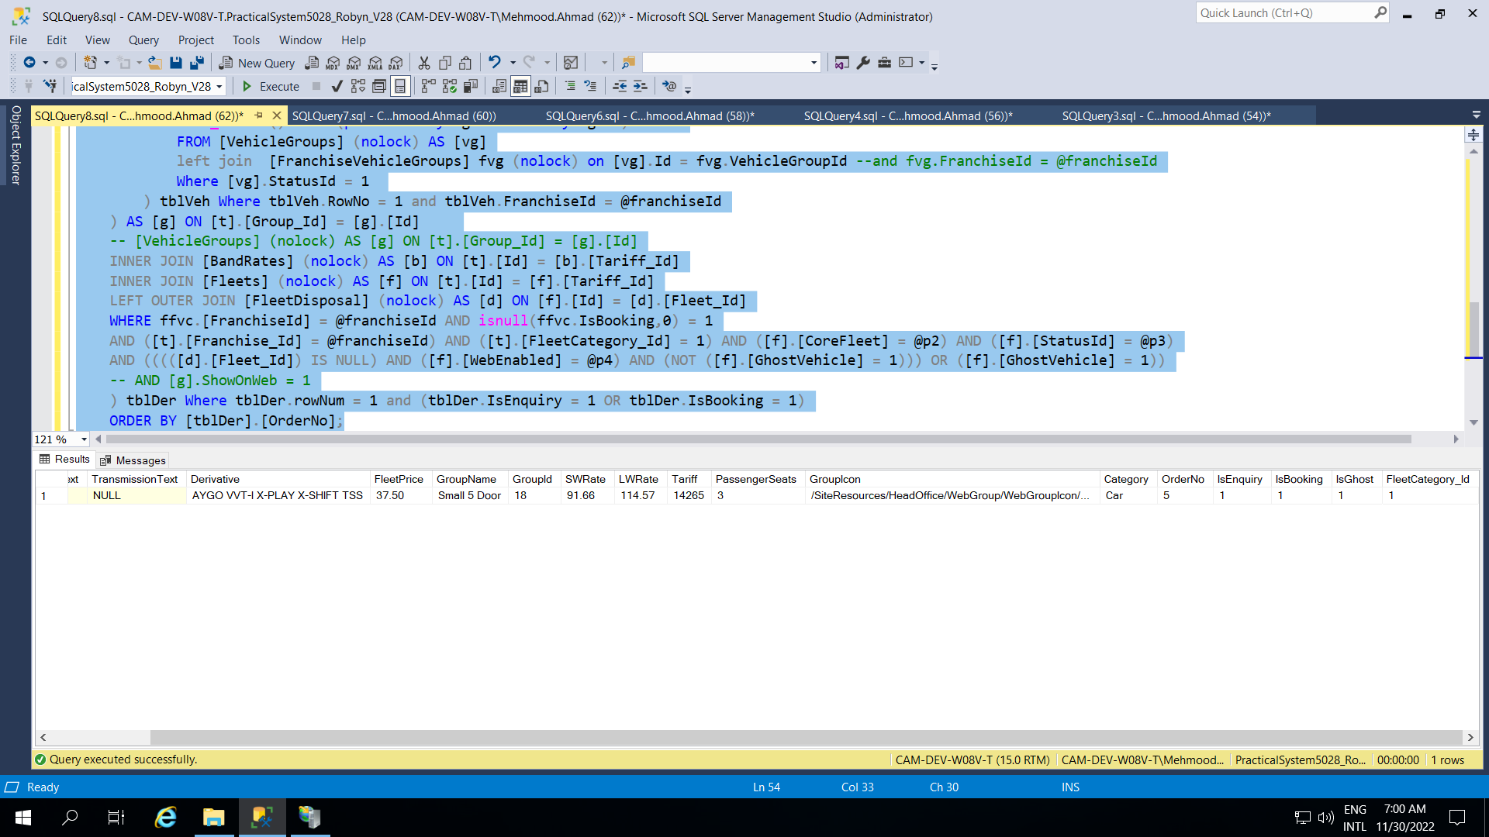Select the XMLA query icon
This screenshot has width=1489, height=837.
(375, 63)
